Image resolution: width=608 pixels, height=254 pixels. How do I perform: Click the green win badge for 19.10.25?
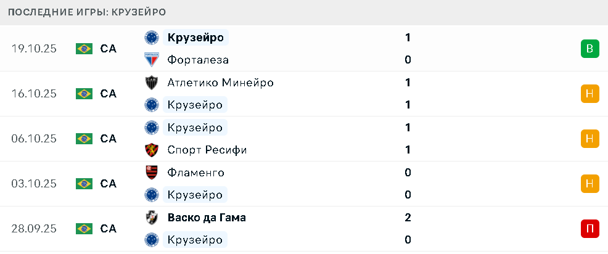click(590, 49)
